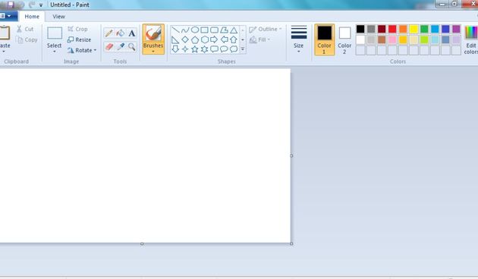
Task: Click the Save icon in title bar
Action: pos(11,5)
